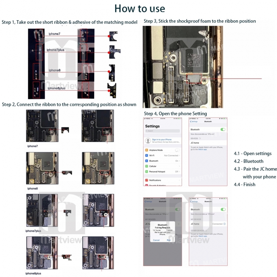Tap Settings back link on the DEVICES screen
The height and width of the screenshot is (277, 277).
(194, 122)
